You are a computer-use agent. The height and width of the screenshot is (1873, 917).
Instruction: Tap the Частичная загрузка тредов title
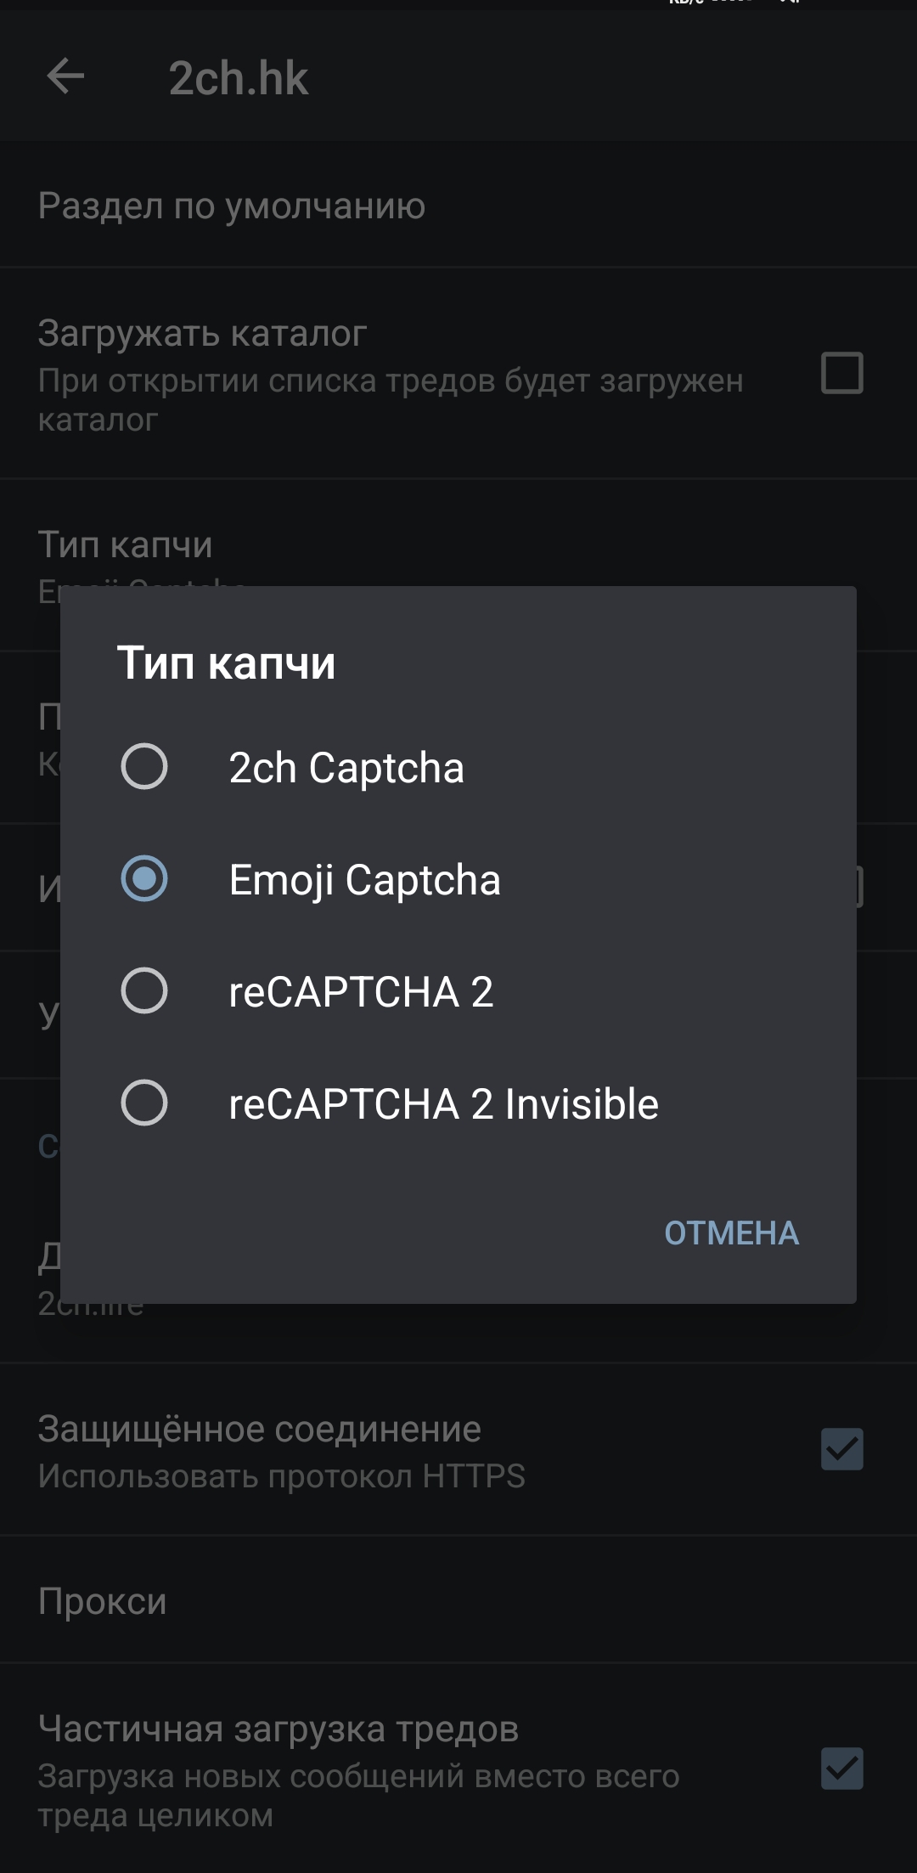click(278, 1729)
